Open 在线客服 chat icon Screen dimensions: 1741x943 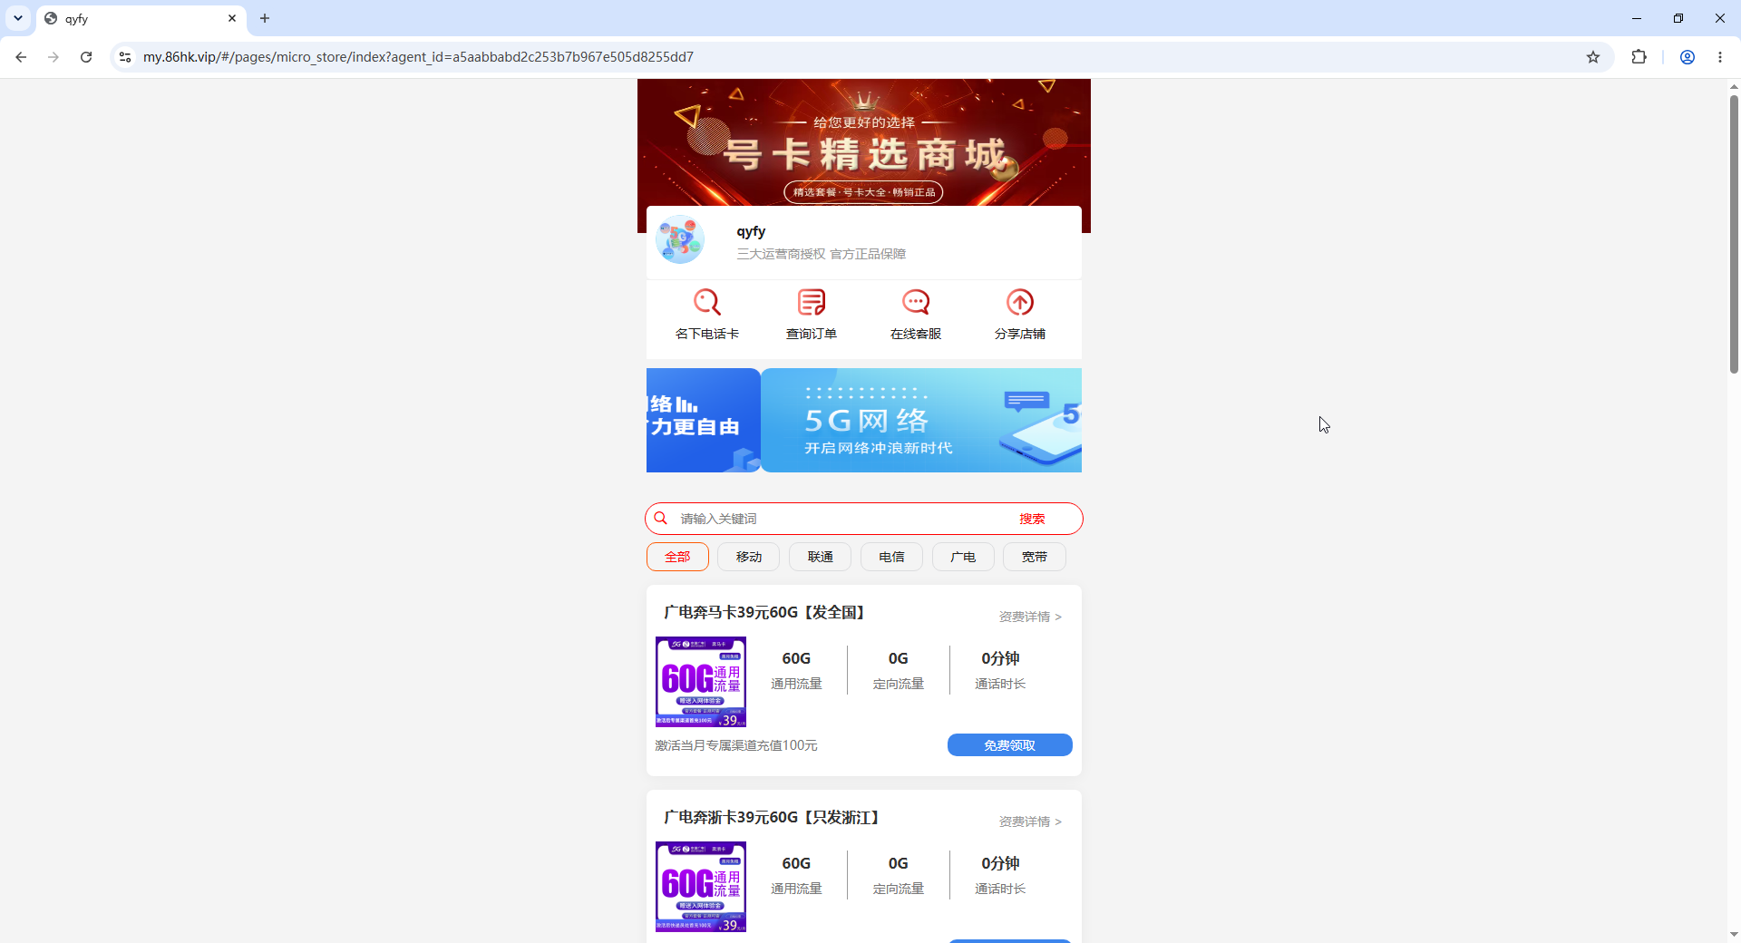pos(916,302)
